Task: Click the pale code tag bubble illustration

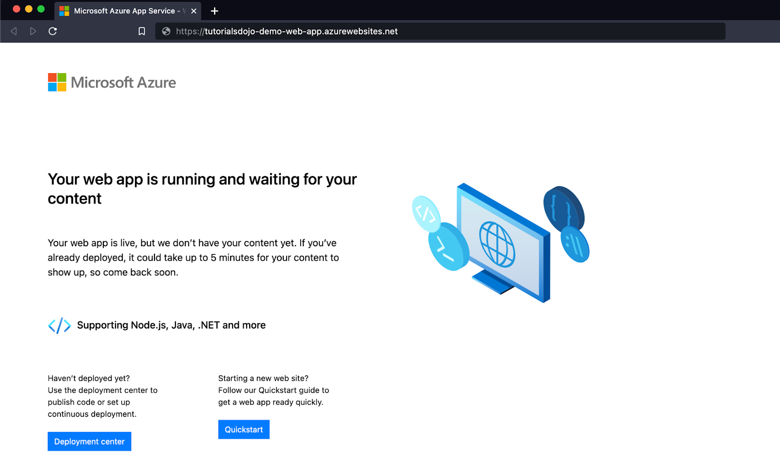Action: coord(426,213)
